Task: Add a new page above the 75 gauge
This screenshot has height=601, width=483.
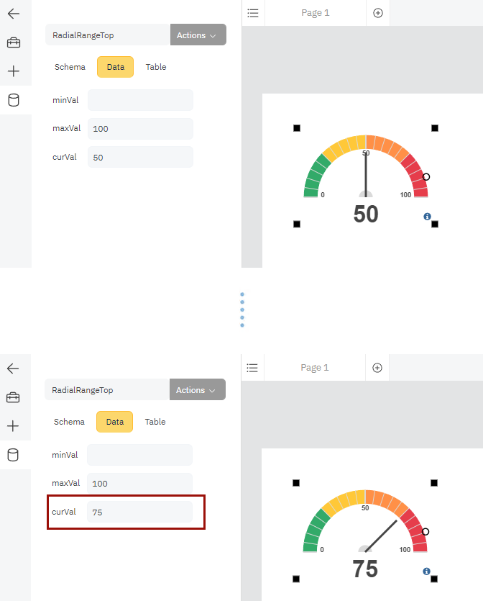Action: tap(377, 368)
